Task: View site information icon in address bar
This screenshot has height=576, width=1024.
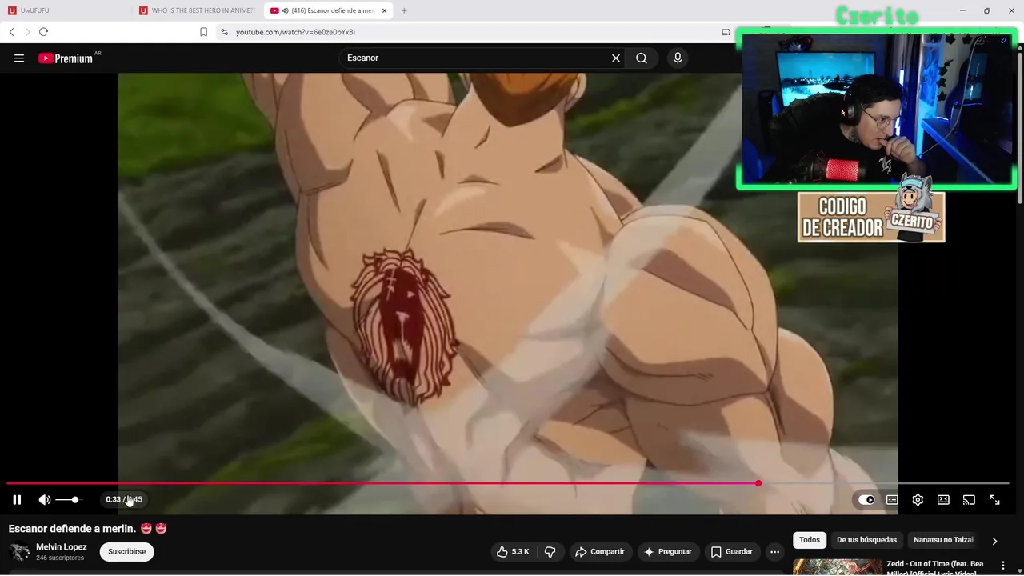Action: 224,32
